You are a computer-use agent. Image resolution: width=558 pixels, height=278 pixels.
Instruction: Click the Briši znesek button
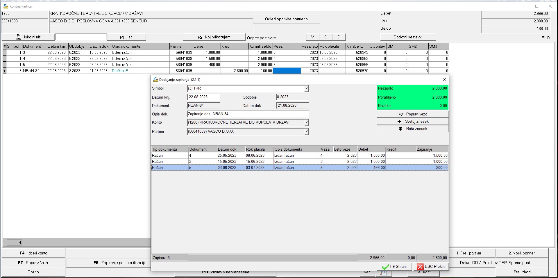[x=413, y=129]
